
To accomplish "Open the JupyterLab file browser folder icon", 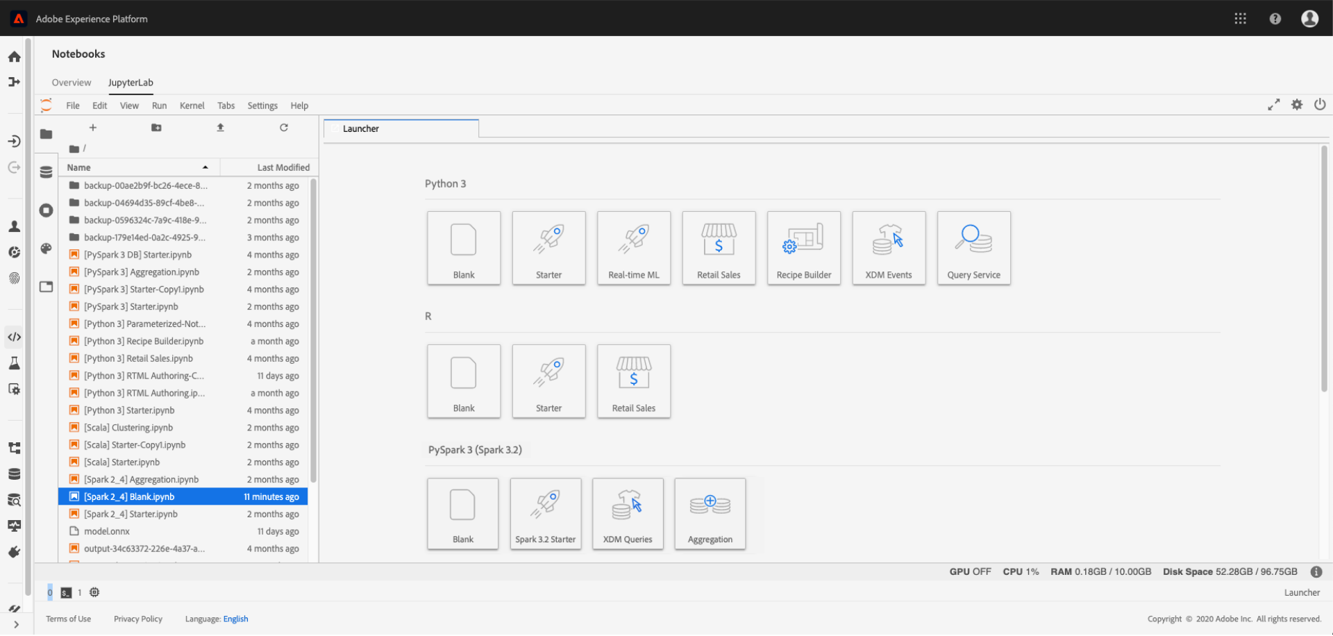I will point(47,134).
